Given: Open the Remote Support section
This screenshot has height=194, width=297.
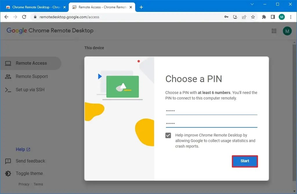Looking at the screenshot, I should coord(31,76).
